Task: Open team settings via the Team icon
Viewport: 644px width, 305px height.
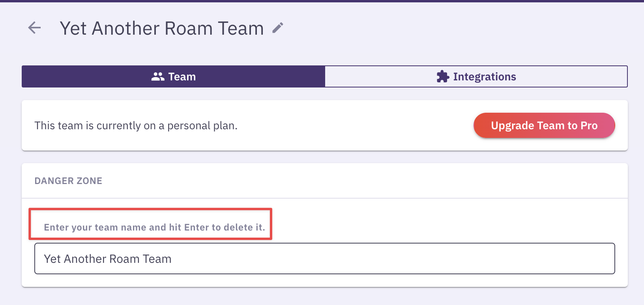Action: (173, 76)
